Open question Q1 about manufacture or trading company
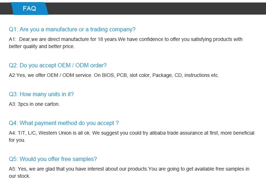The image size is (266, 182). coord(72,29)
